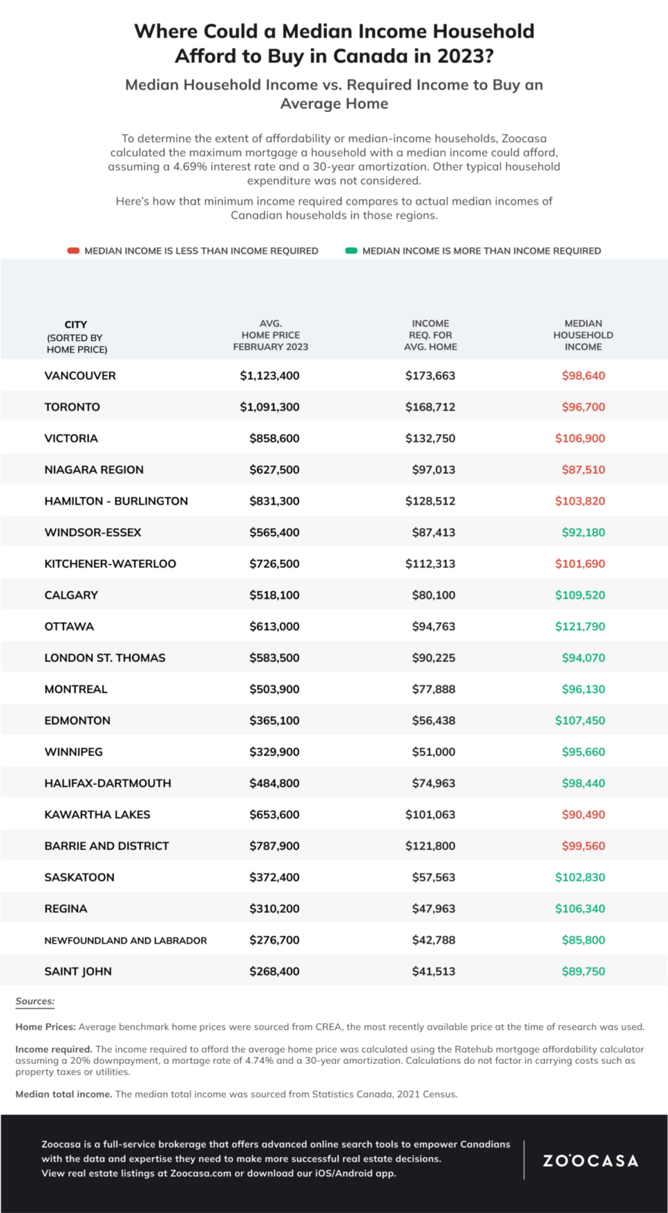
Task: Click the WINDSOR-ESSEX row label
Action: (93, 532)
